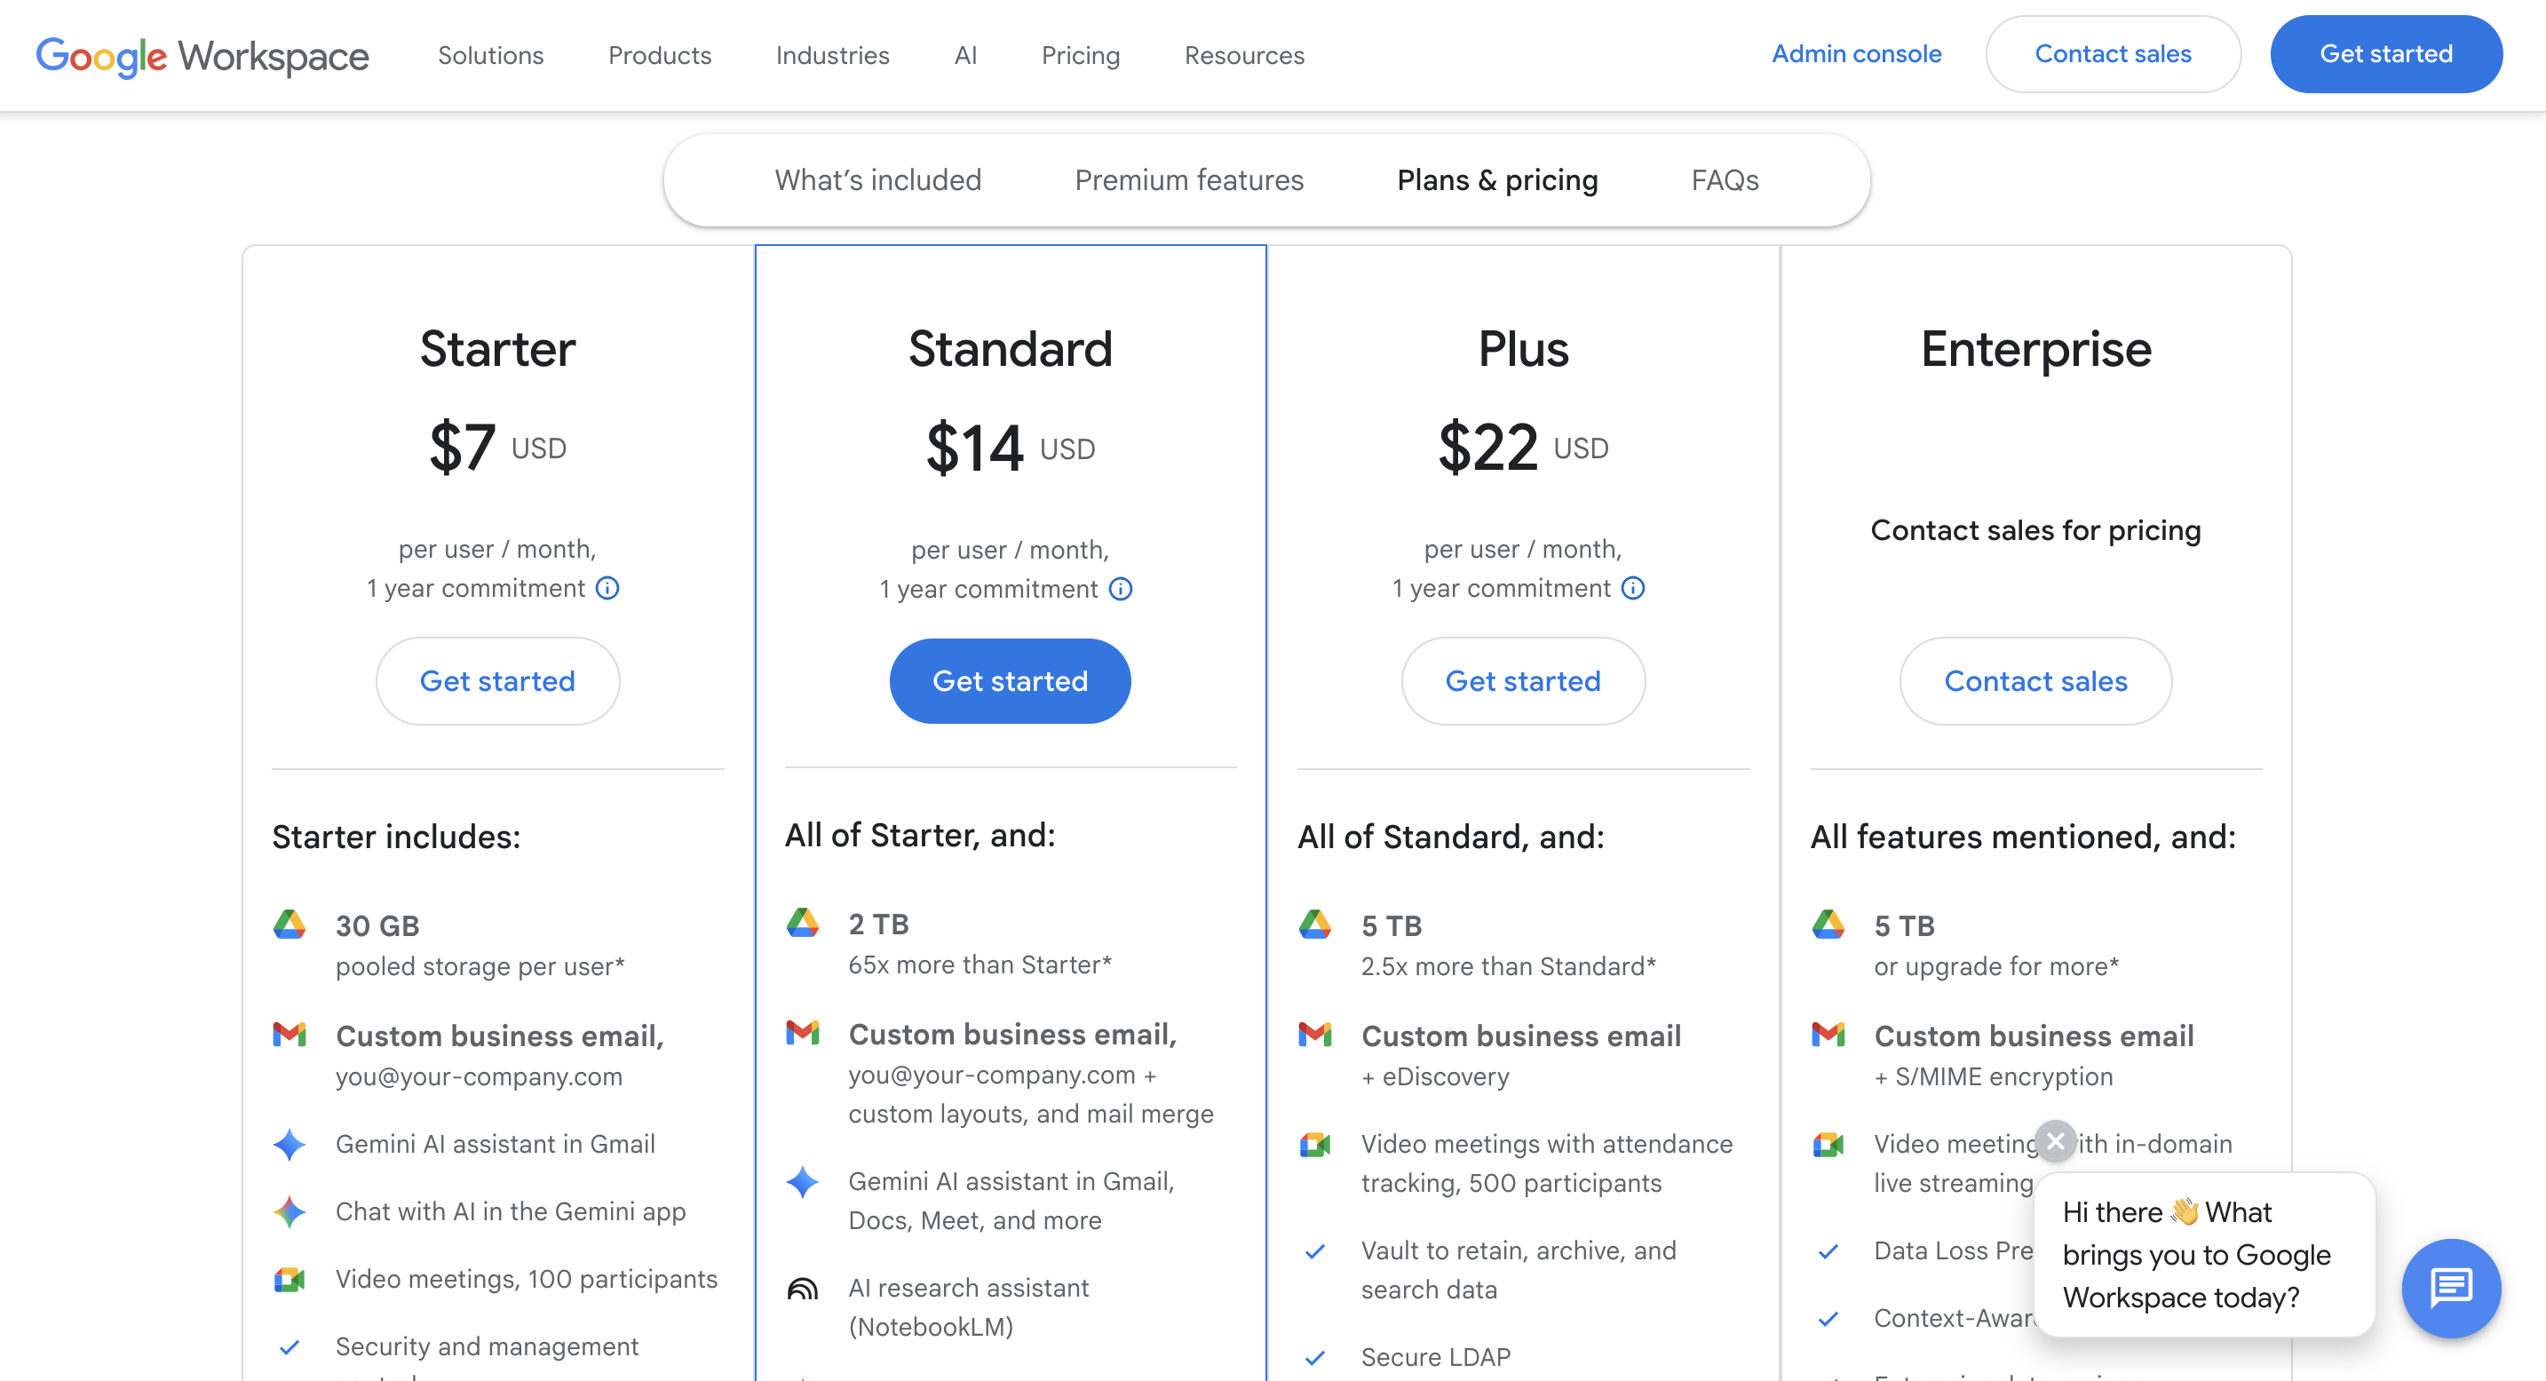Click Gemini star icon in Standard column
Viewport: 2546px width, 1381px height.
pos(803,1182)
